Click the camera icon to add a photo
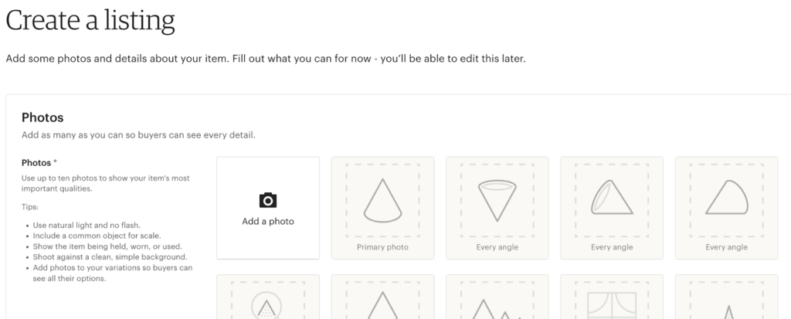The image size is (791, 319). [268, 200]
